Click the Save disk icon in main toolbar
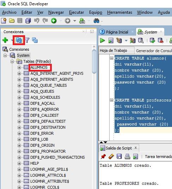 (20, 21)
